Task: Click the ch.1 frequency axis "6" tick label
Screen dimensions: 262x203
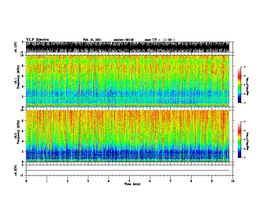Action: pos(23,76)
